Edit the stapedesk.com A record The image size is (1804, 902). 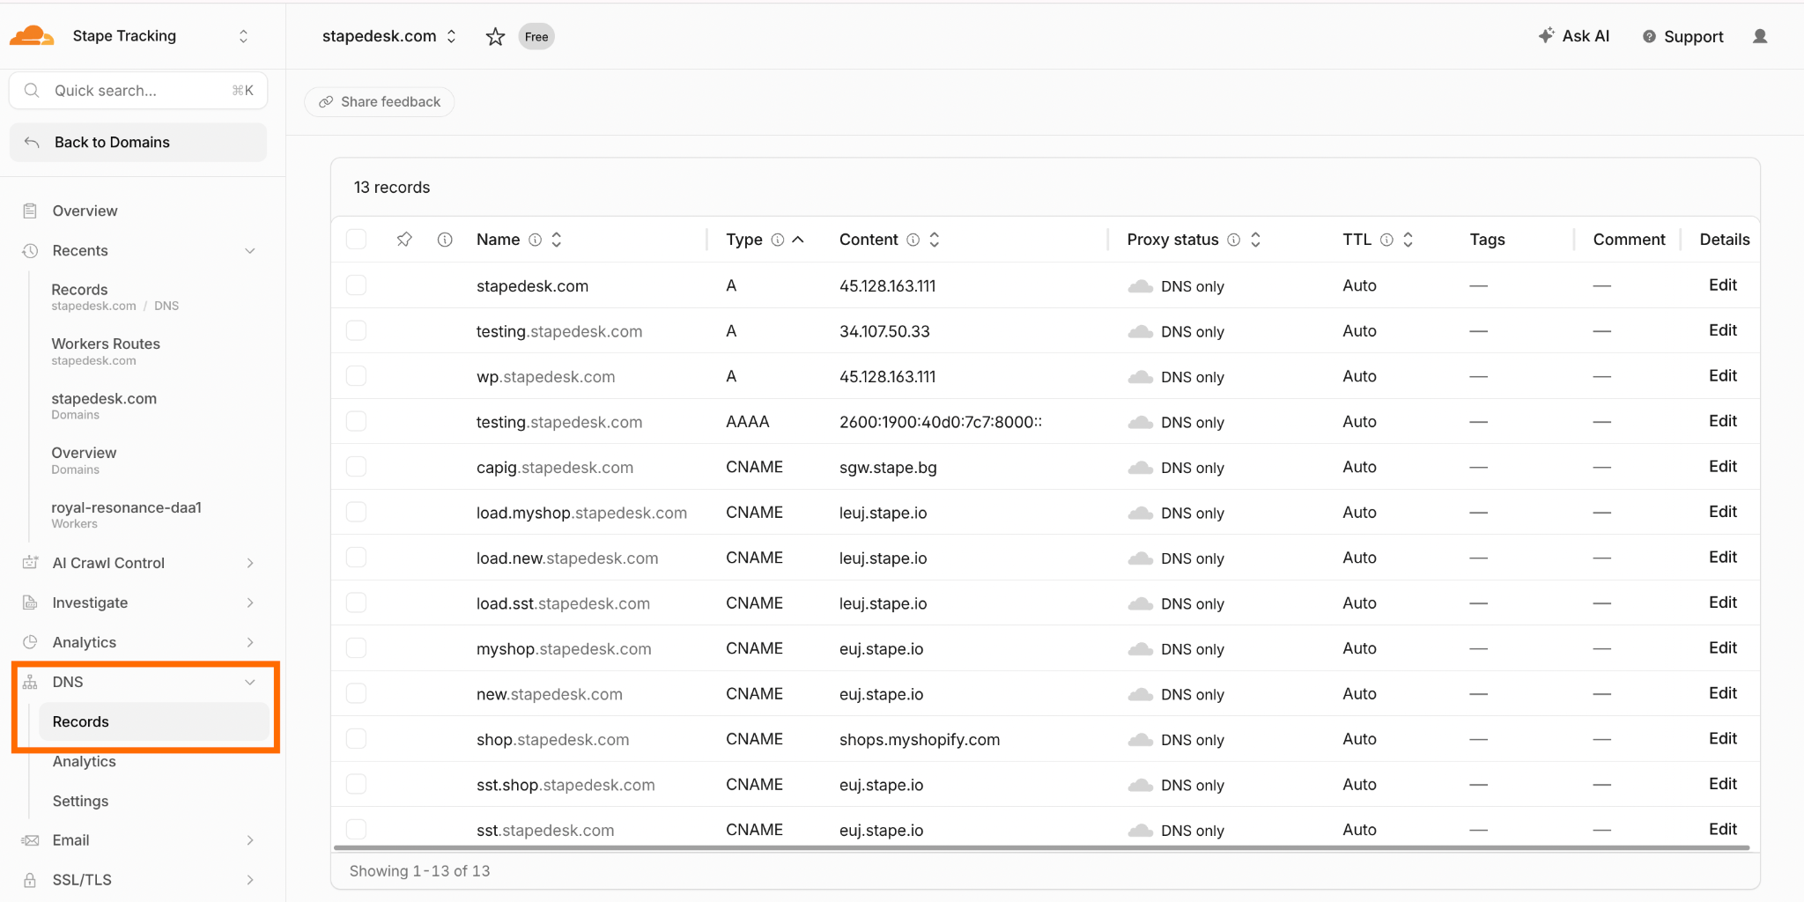1722,285
